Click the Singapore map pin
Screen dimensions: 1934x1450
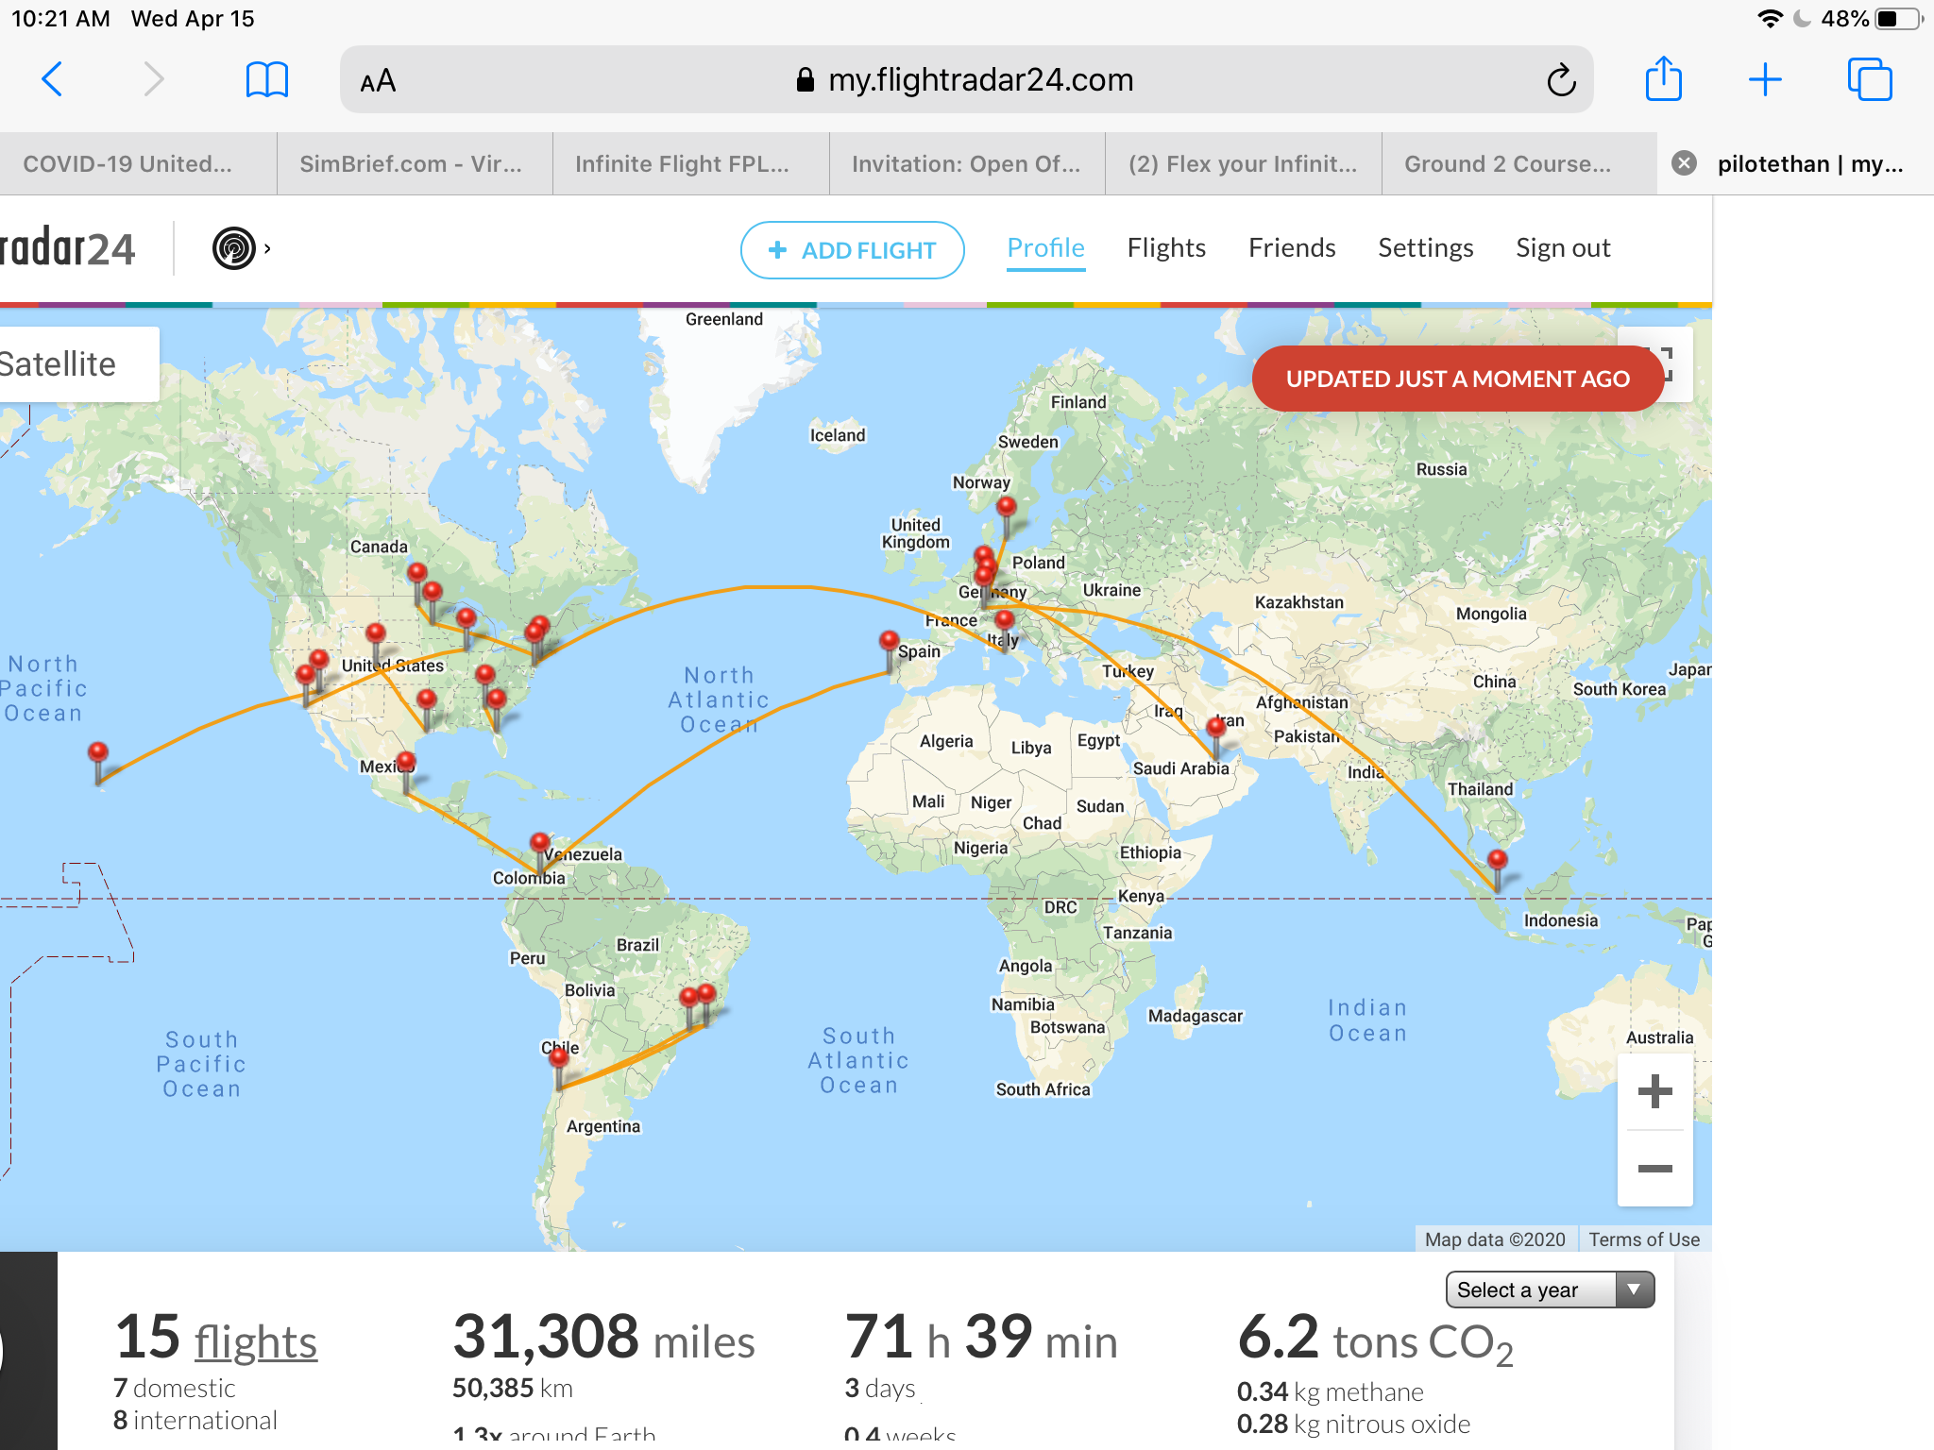(1497, 861)
